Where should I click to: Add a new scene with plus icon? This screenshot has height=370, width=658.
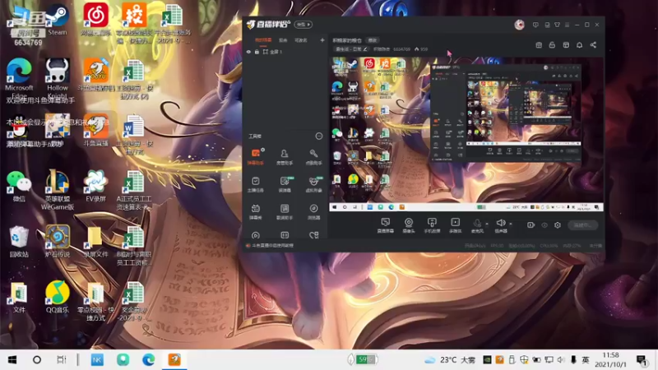pos(322,40)
